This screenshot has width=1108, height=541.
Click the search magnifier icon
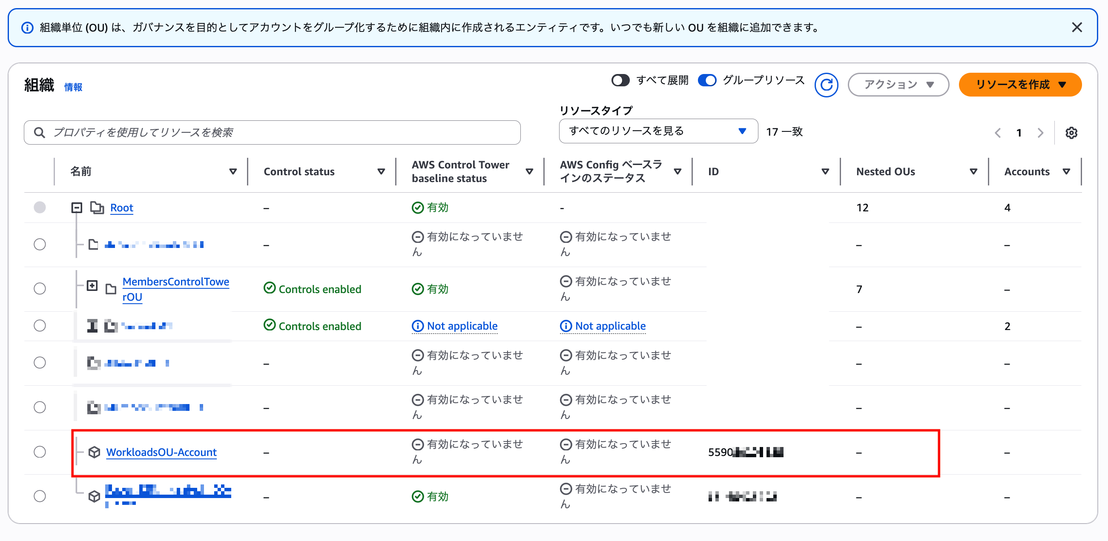pyautogui.click(x=40, y=132)
